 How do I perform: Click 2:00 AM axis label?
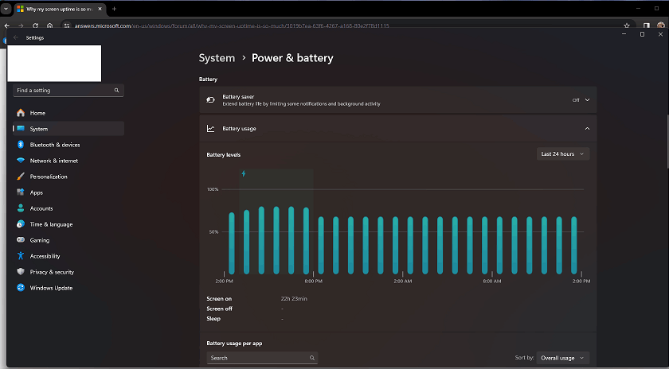point(403,282)
